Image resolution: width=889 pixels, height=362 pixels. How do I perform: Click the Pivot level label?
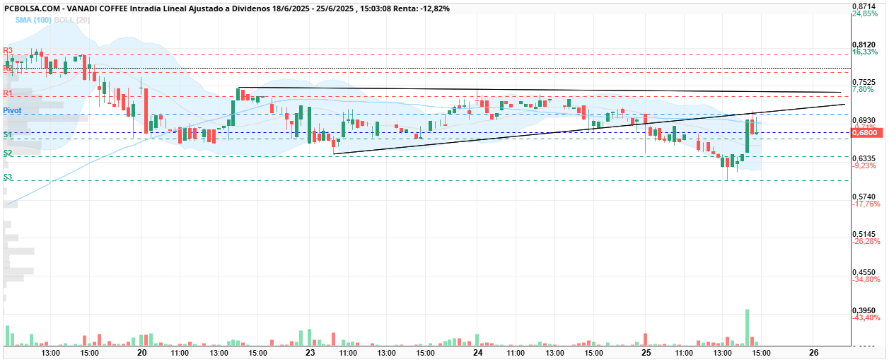pos(12,111)
